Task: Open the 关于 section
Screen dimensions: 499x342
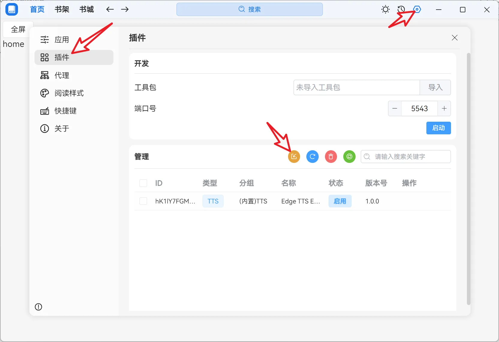Action: coord(74,129)
